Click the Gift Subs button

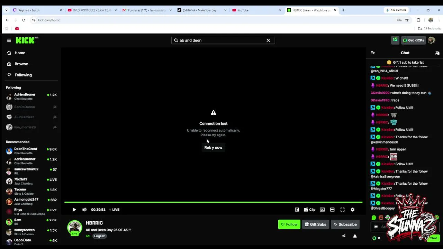[x=315, y=224]
